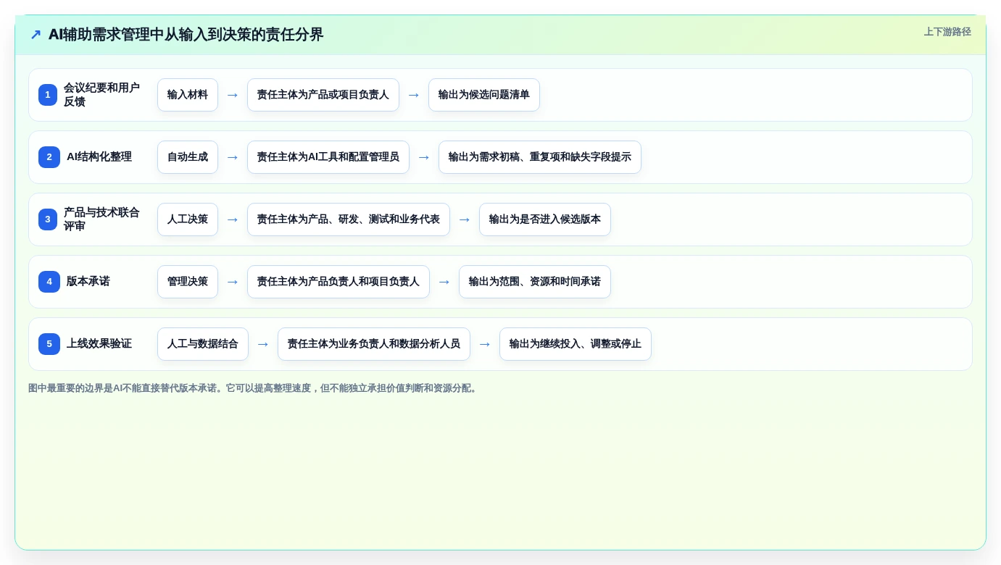
Task: Select the step 1 number badge
Action: [48, 95]
